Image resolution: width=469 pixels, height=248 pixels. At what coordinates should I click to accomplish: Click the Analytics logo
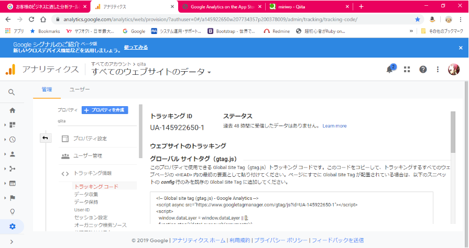tap(10, 69)
